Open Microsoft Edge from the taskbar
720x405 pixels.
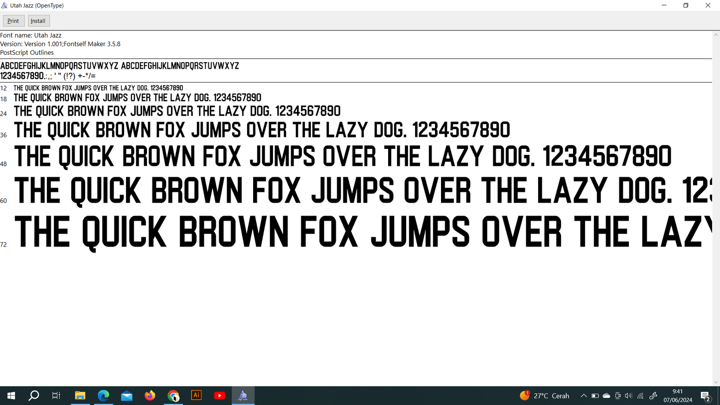click(x=103, y=396)
